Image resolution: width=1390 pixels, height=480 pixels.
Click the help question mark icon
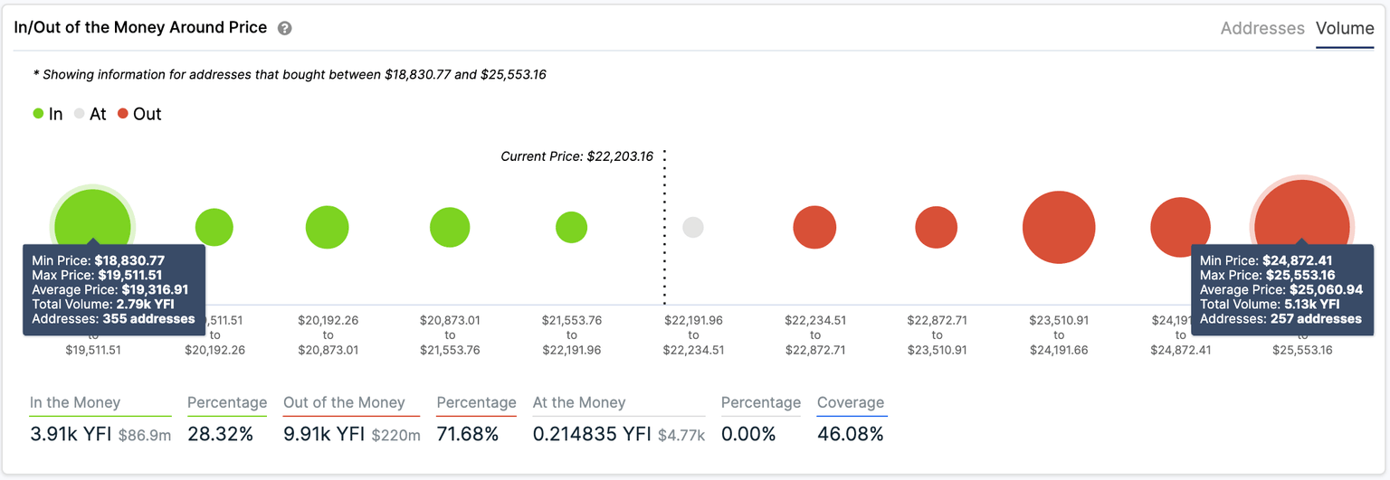284,28
